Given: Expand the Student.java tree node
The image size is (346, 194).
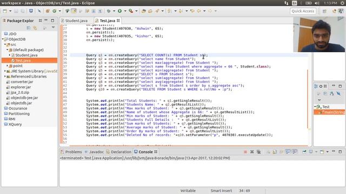Looking at the screenshot, I should [10, 55].
